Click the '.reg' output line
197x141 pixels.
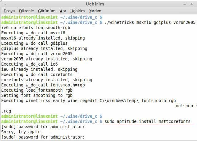click(x=6, y=111)
